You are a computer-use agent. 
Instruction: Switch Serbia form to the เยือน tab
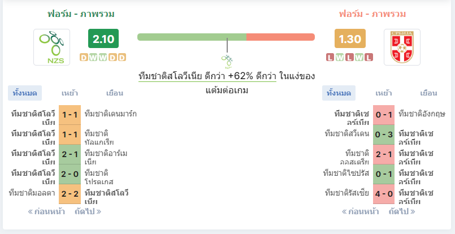428,93
